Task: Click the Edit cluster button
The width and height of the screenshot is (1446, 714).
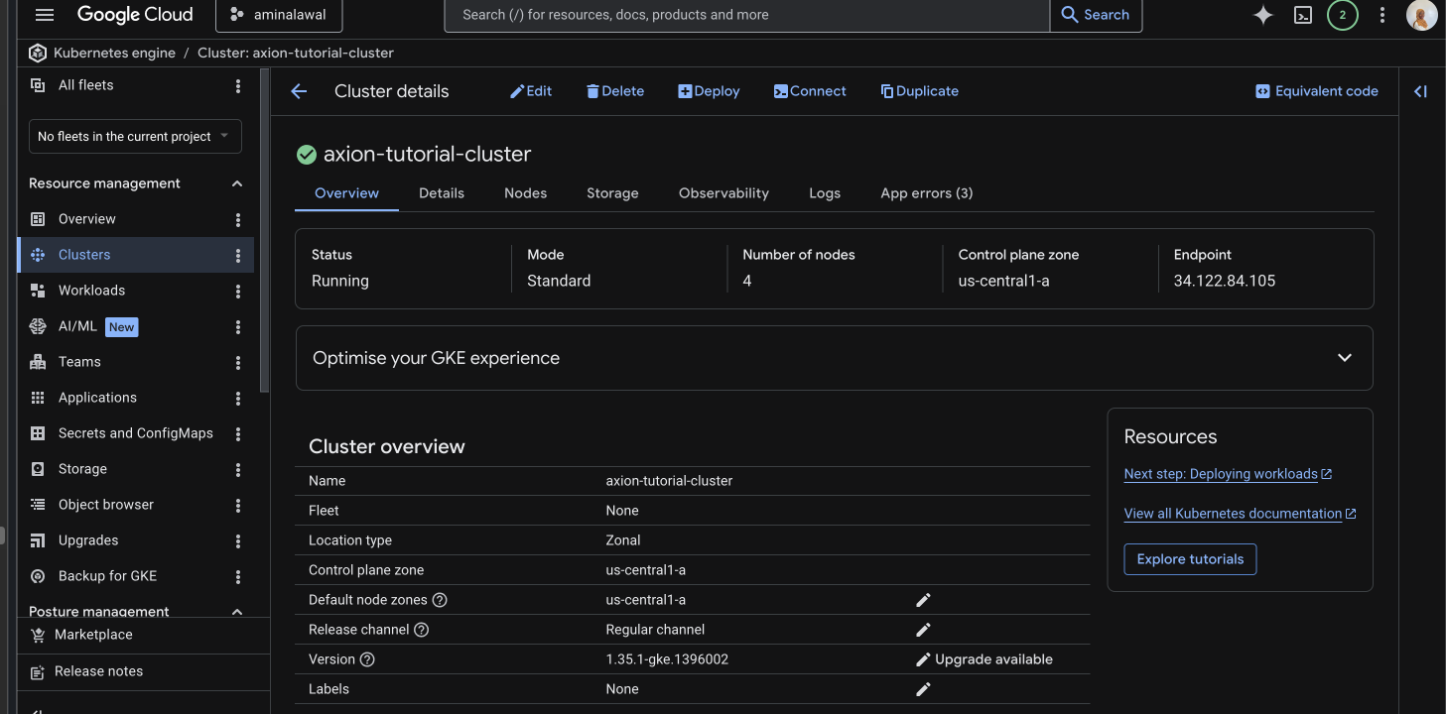Action: coord(531,91)
